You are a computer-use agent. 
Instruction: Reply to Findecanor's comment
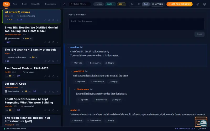116,100
